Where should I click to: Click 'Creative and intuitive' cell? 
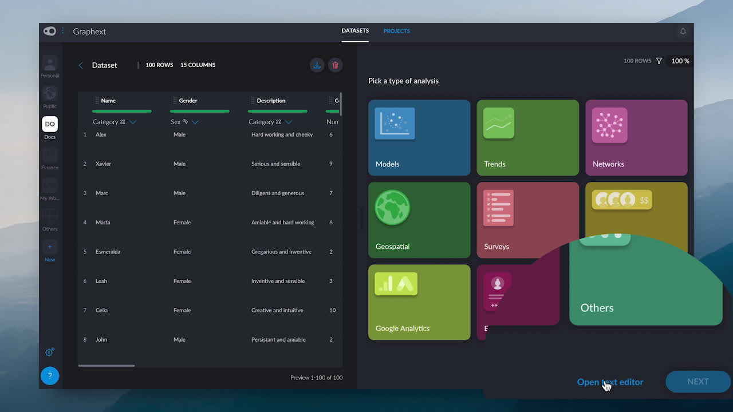[x=277, y=310]
